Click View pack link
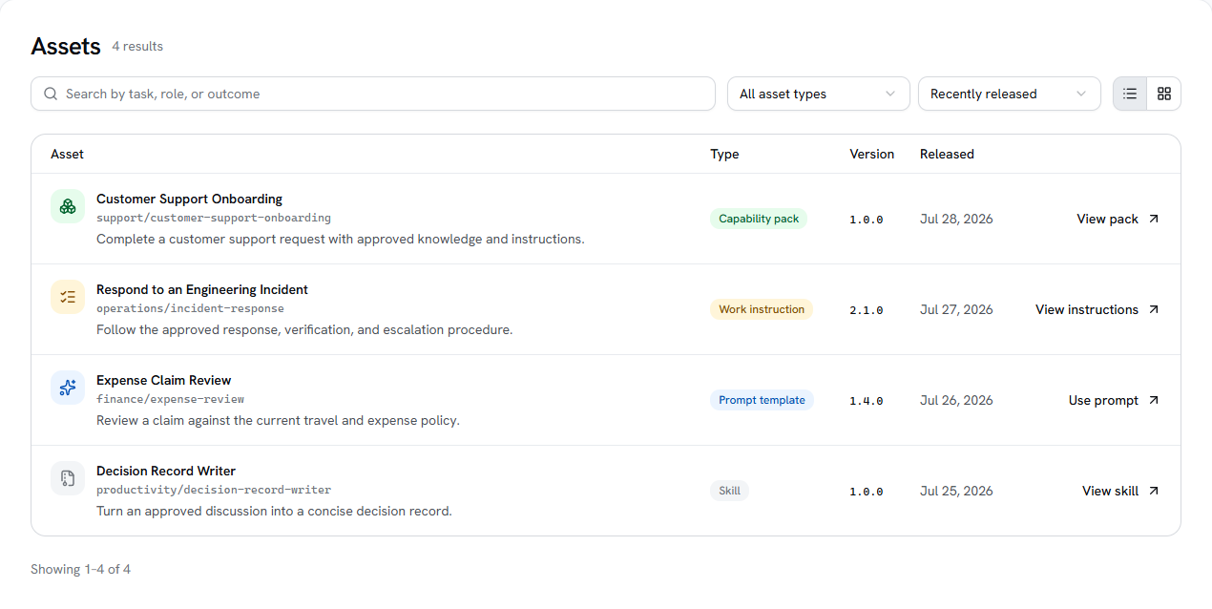1212x609 pixels. (x=1118, y=219)
